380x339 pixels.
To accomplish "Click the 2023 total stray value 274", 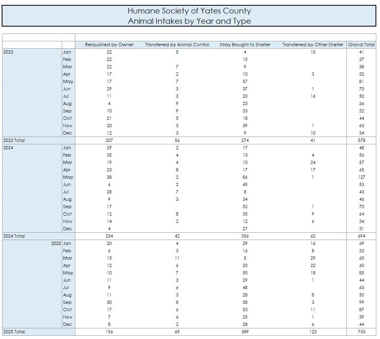I will pyautogui.click(x=245, y=140).
